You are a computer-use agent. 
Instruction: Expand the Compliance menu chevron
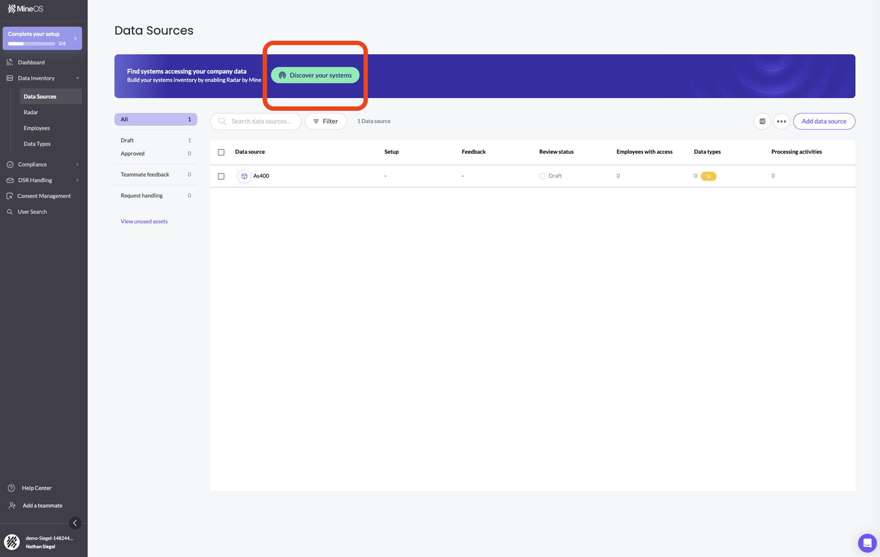pos(76,164)
